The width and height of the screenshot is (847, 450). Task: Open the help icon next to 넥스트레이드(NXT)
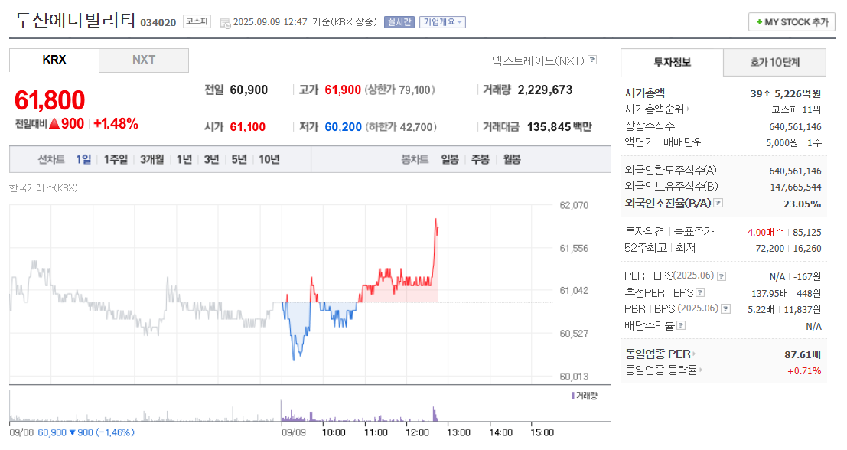click(592, 60)
